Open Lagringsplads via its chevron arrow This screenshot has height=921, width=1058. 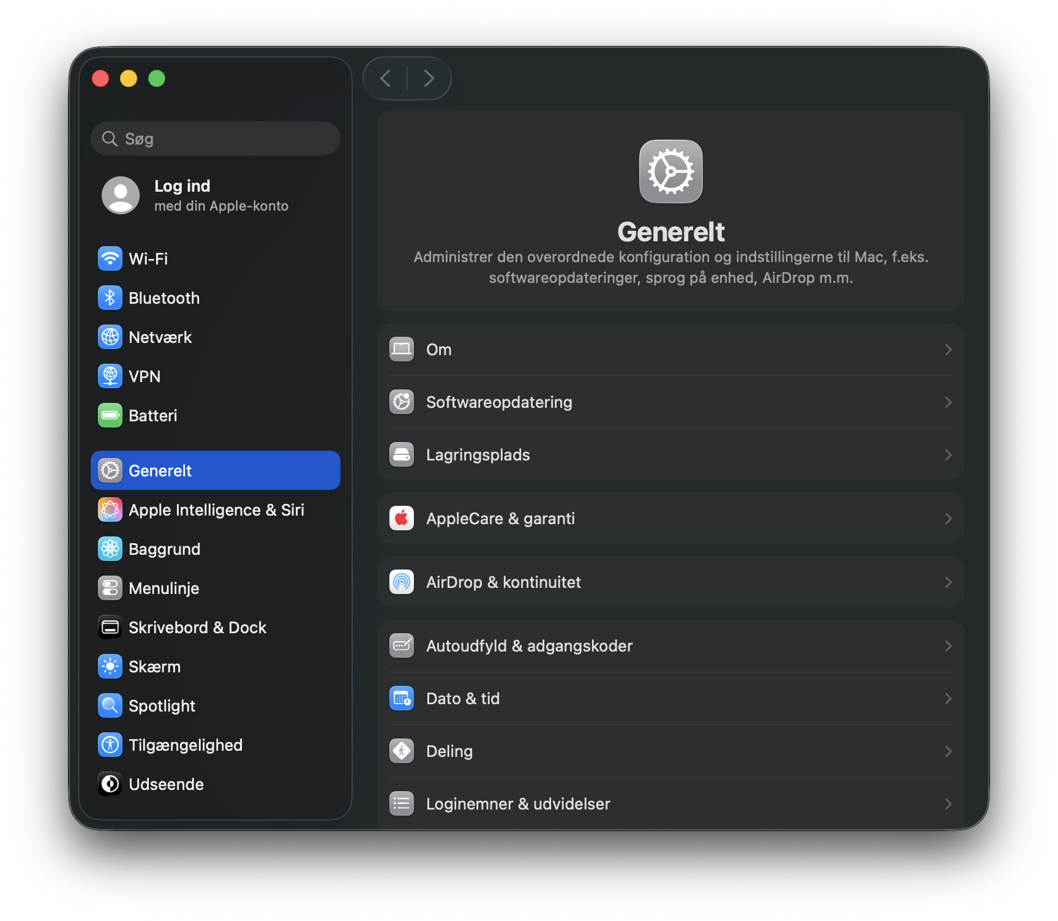click(x=948, y=454)
